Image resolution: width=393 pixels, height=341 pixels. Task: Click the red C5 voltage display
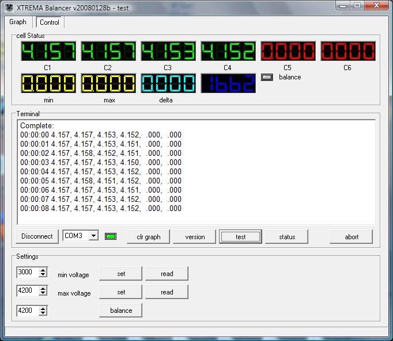[x=288, y=52]
